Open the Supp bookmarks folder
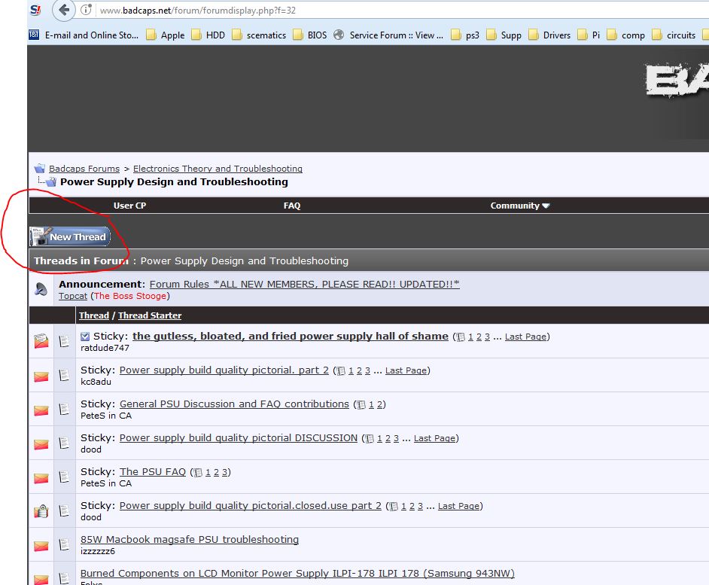The image size is (709, 585). click(504, 35)
